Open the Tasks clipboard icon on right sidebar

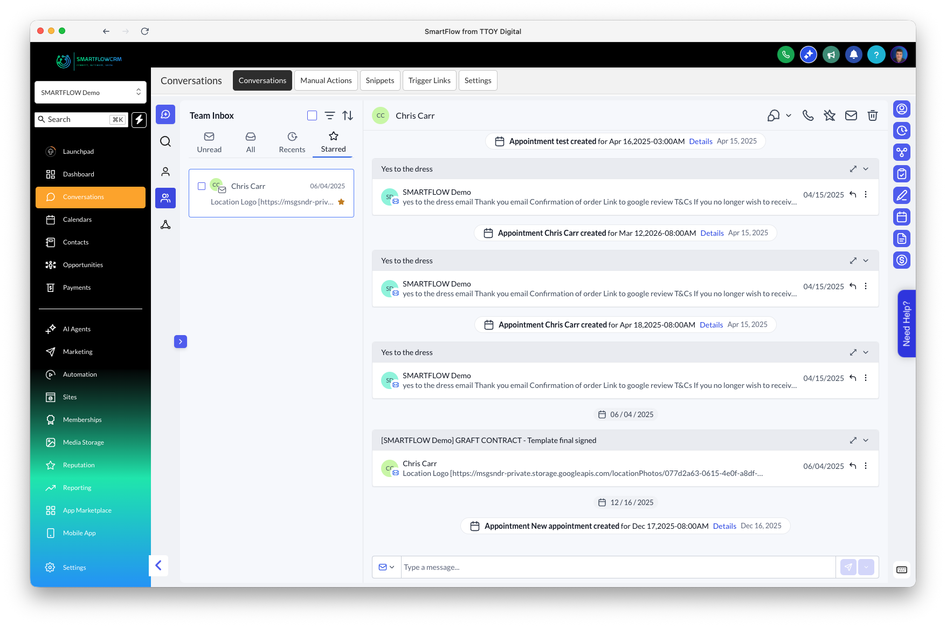(x=901, y=174)
